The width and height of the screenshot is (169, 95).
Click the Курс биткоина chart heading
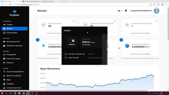(x=50, y=69)
